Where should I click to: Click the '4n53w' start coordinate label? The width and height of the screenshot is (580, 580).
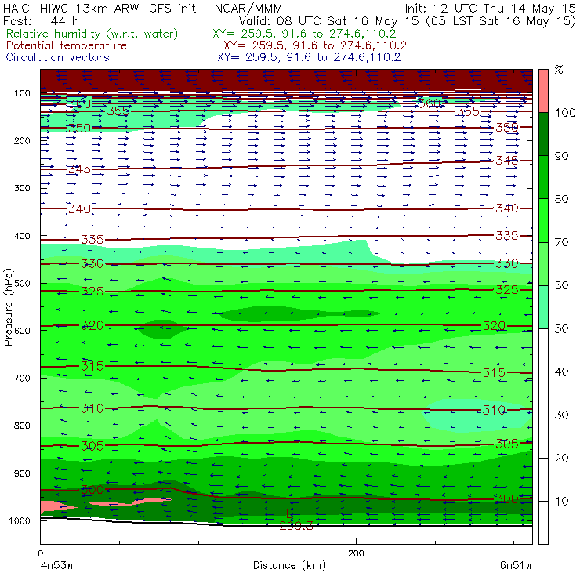(x=56, y=565)
